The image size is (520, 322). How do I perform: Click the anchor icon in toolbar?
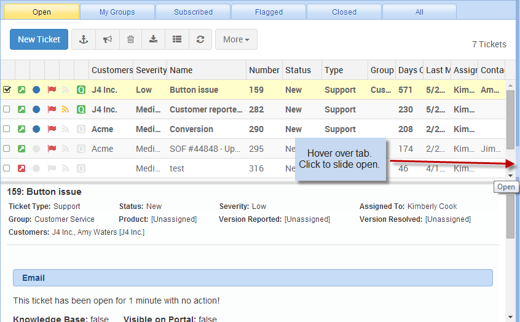point(84,39)
